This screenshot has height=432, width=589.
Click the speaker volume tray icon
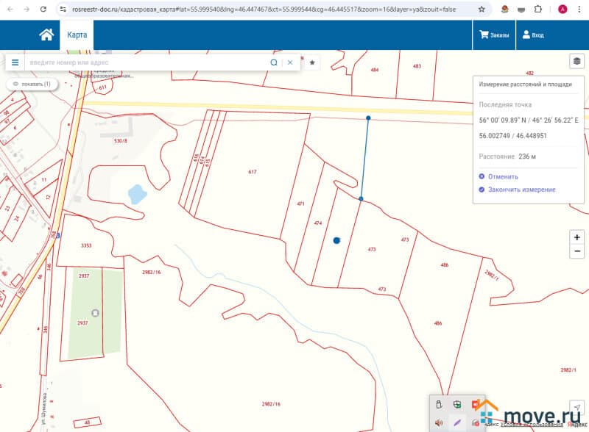tap(439, 422)
